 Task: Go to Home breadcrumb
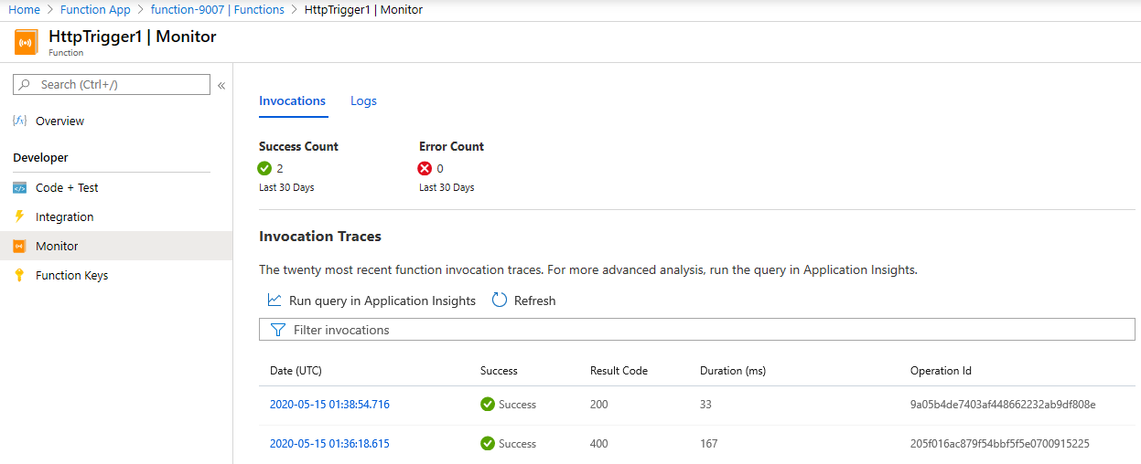[x=25, y=10]
